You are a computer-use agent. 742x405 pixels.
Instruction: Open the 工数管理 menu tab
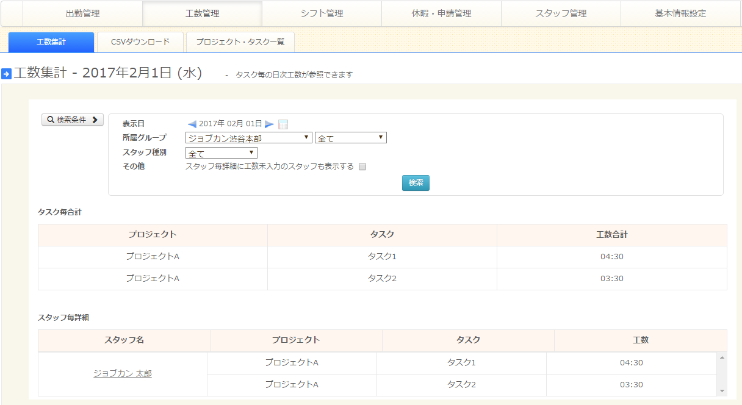coord(202,13)
